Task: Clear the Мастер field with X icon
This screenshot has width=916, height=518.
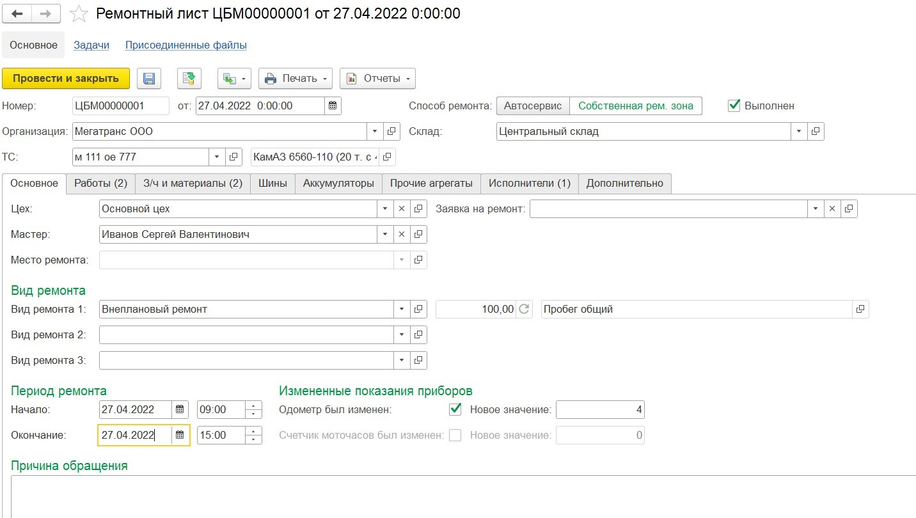Action: (x=402, y=235)
